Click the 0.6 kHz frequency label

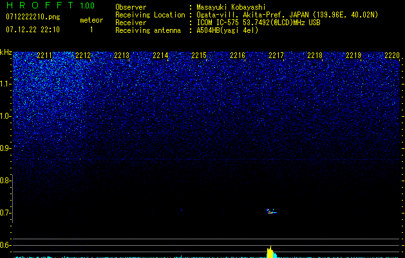coord(5,245)
